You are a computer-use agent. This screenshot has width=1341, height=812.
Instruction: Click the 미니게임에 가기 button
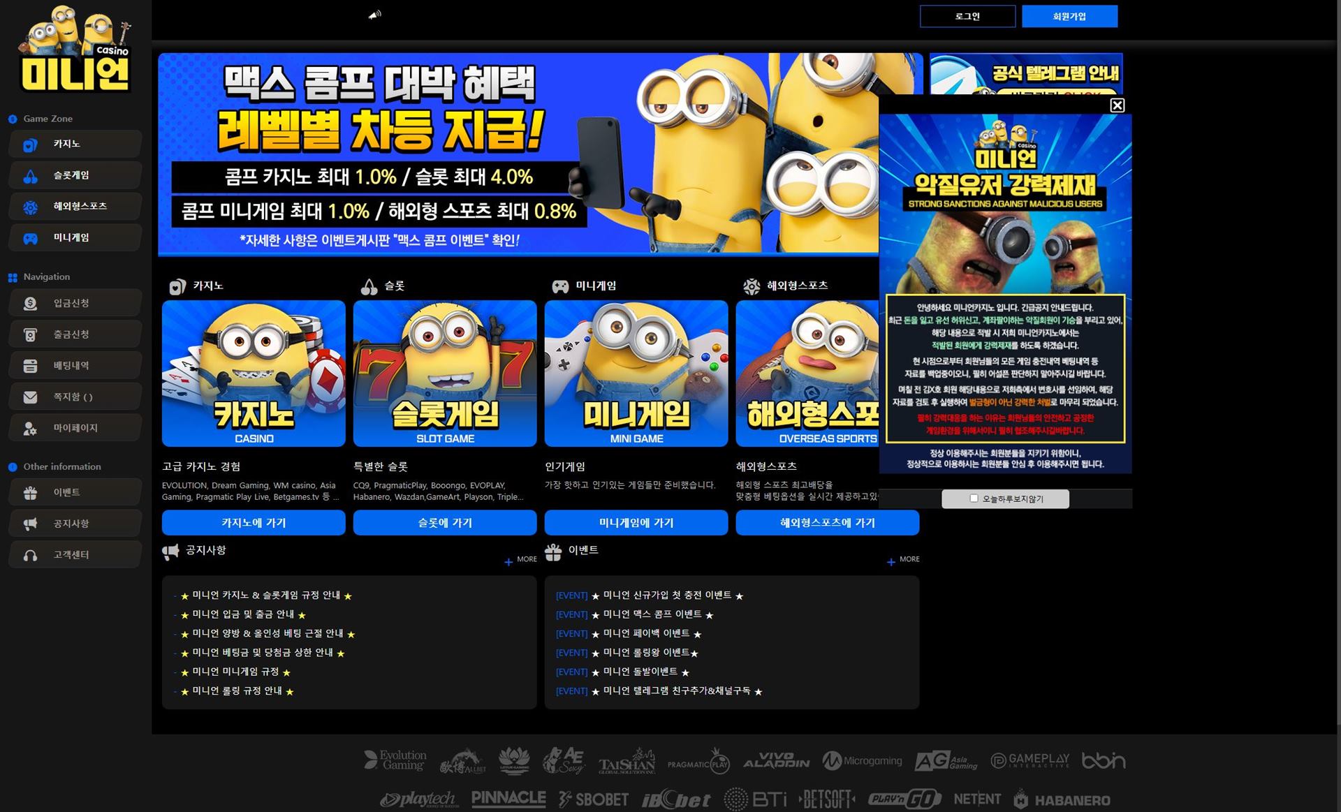[636, 523]
